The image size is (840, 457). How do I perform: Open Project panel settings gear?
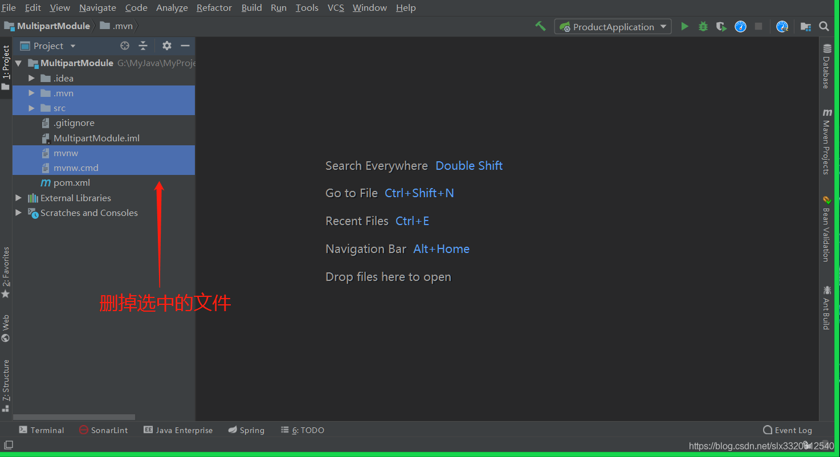tap(166, 46)
